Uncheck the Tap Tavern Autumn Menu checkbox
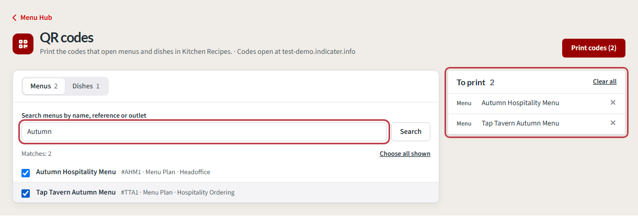This screenshot has height=216, width=638. pos(26,193)
